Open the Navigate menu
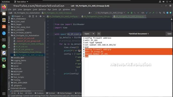Image resolution: width=173 pixels, height=97 pixels. [x=27, y=9]
